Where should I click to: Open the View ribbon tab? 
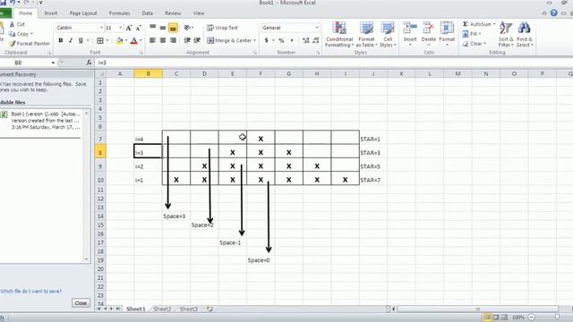199,13
